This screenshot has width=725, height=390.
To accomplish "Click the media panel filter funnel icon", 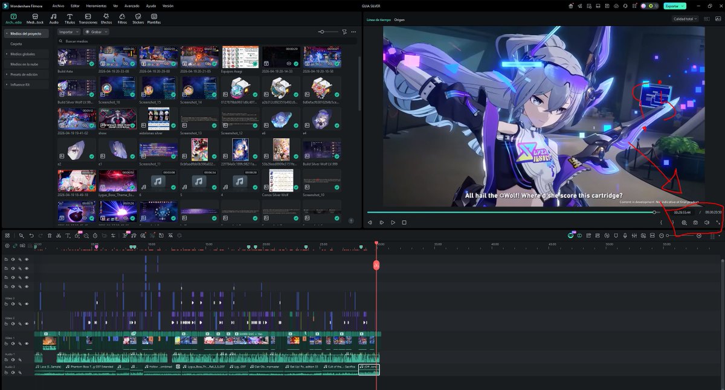I will click(x=344, y=31).
